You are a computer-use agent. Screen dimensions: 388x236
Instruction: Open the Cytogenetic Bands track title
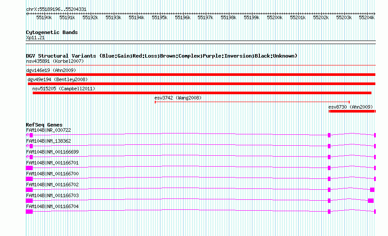coord(52,32)
